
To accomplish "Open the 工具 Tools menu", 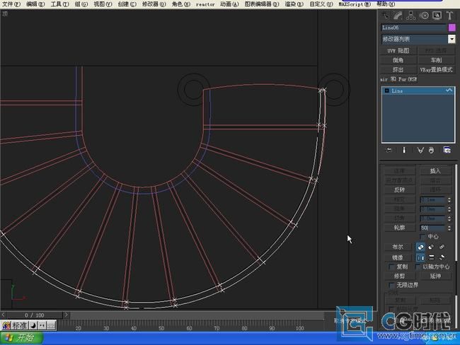I will (59, 4).
